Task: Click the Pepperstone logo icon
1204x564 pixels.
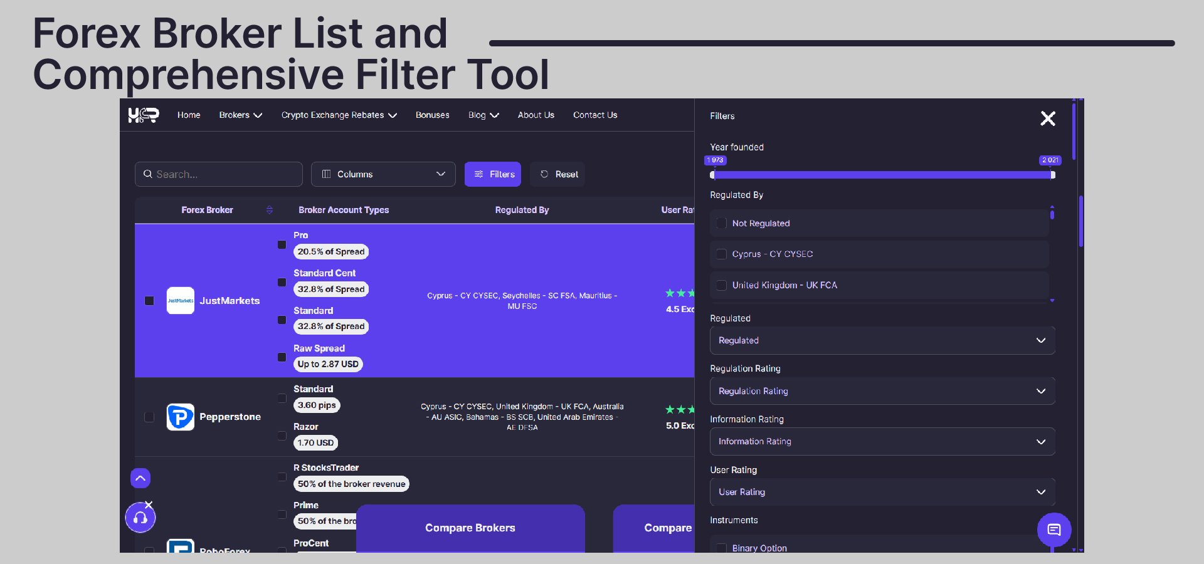Action: 181,417
